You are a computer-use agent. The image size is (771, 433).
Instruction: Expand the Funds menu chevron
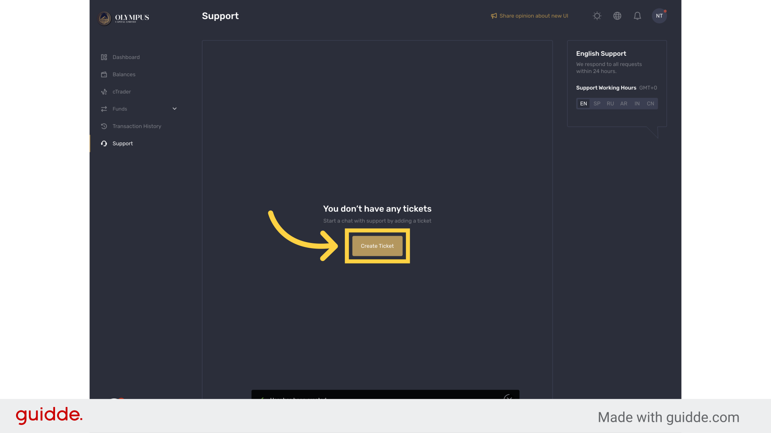tap(175, 109)
